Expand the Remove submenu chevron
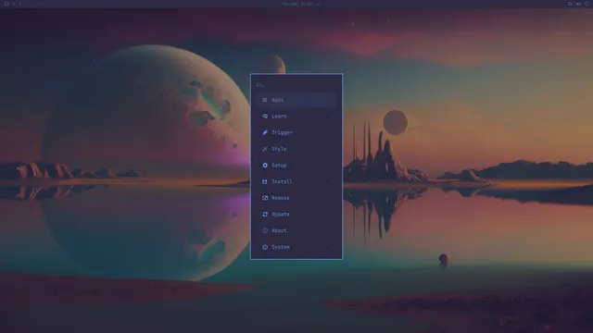This screenshot has width=593, height=333. (332, 198)
